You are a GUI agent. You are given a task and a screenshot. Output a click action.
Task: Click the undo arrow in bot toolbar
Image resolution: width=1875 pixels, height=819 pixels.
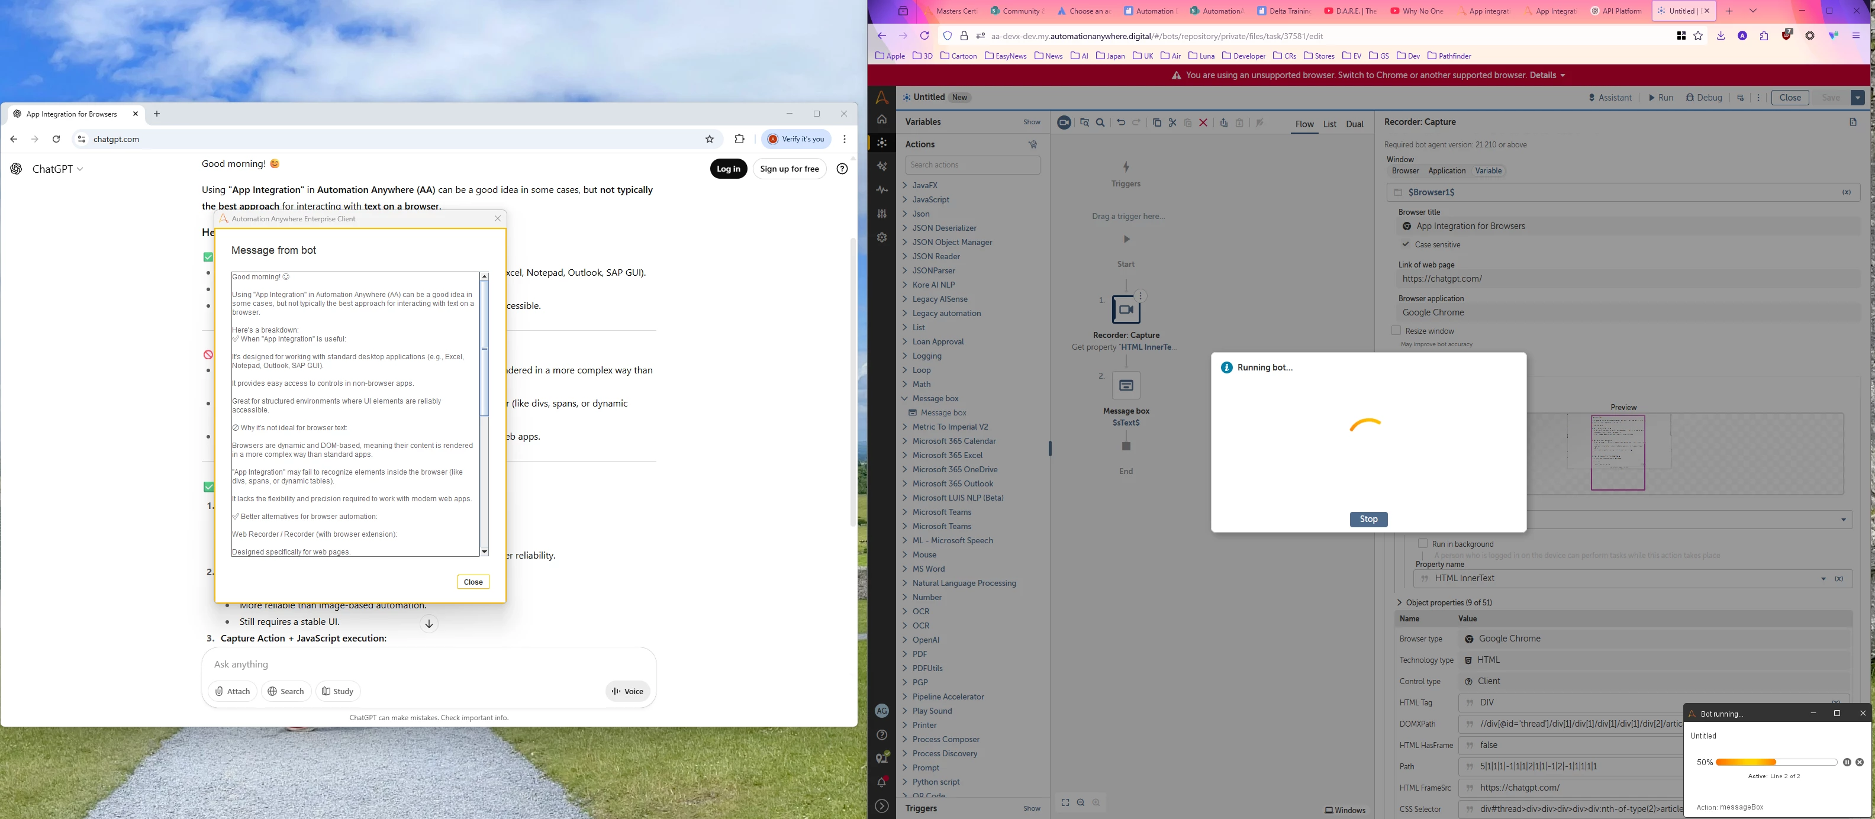[1121, 122]
